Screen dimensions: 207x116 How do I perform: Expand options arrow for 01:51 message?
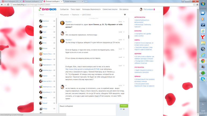tap(125, 21)
